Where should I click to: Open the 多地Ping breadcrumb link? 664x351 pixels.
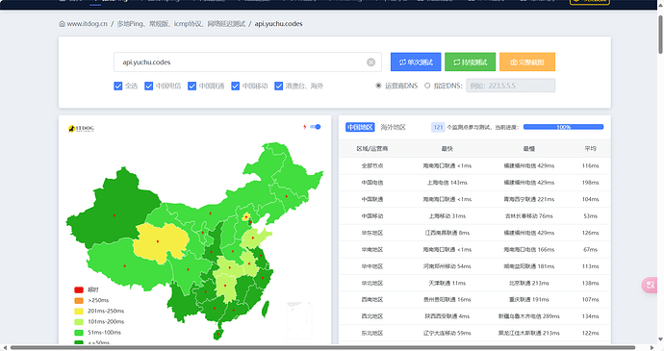[x=181, y=24]
